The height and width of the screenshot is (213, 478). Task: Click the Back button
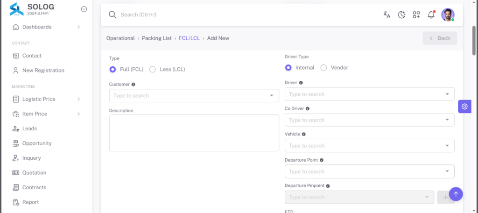coord(440,38)
